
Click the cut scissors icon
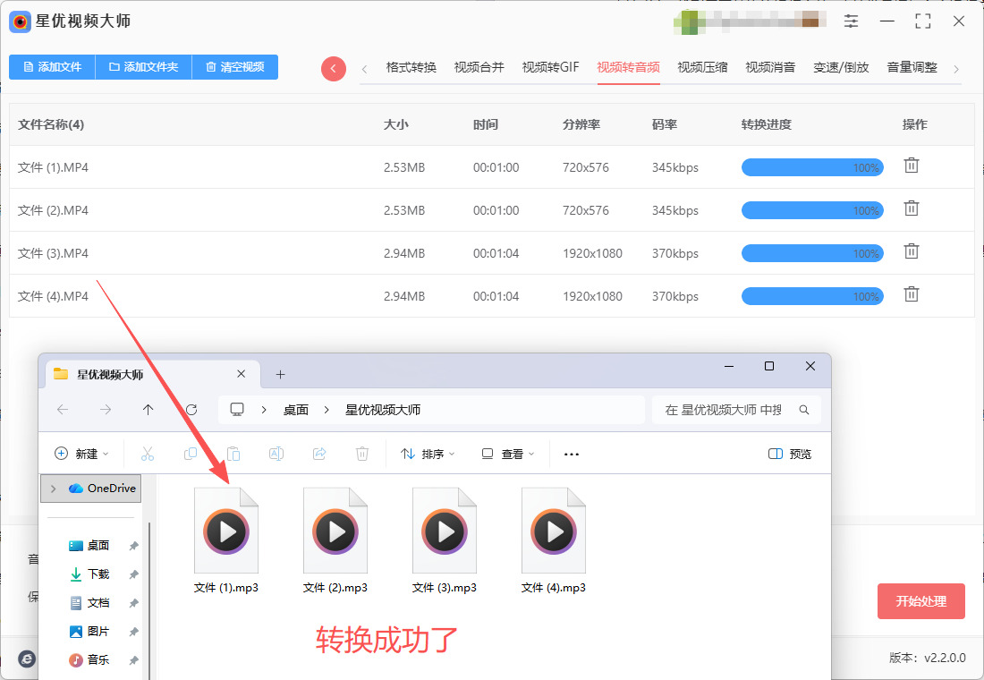(x=148, y=454)
